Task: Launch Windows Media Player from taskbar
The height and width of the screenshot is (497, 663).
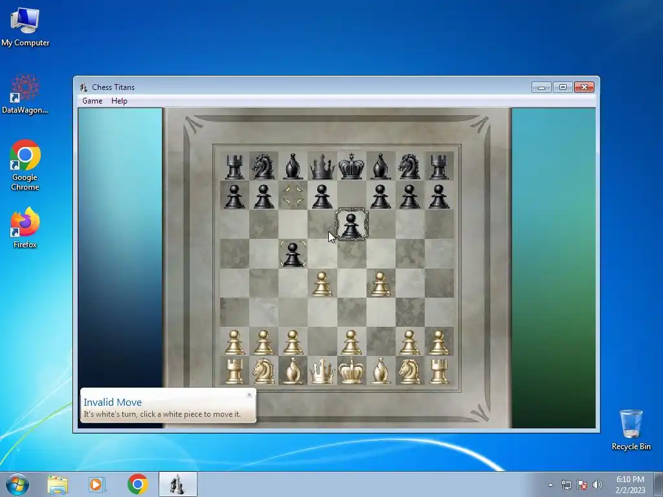Action: [96, 484]
